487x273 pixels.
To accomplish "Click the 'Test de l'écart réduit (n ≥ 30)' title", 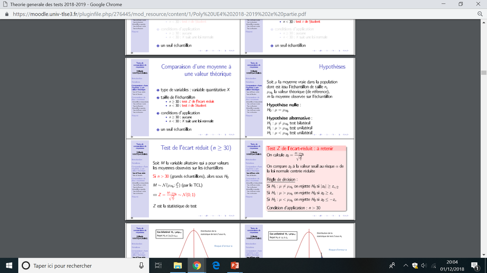I will click(196, 148).
